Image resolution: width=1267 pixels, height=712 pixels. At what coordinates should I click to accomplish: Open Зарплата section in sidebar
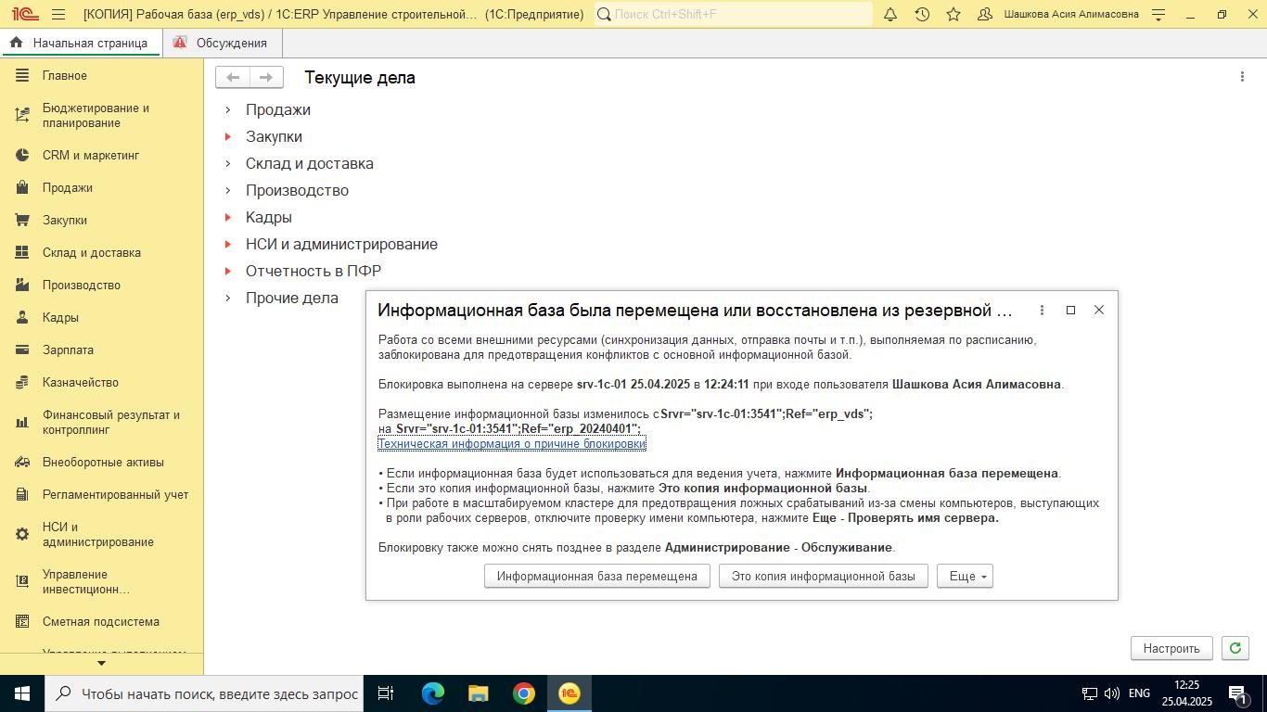tap(68, 350)
